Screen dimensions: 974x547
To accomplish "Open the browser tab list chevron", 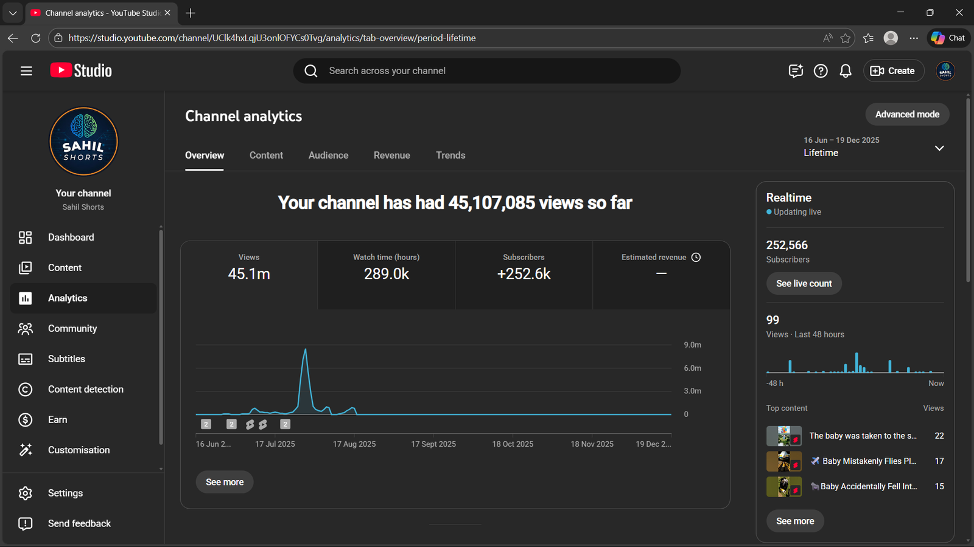I will point(13,13).
